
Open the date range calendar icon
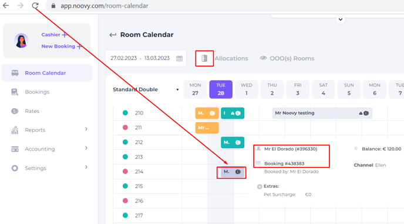click(179, 58)
